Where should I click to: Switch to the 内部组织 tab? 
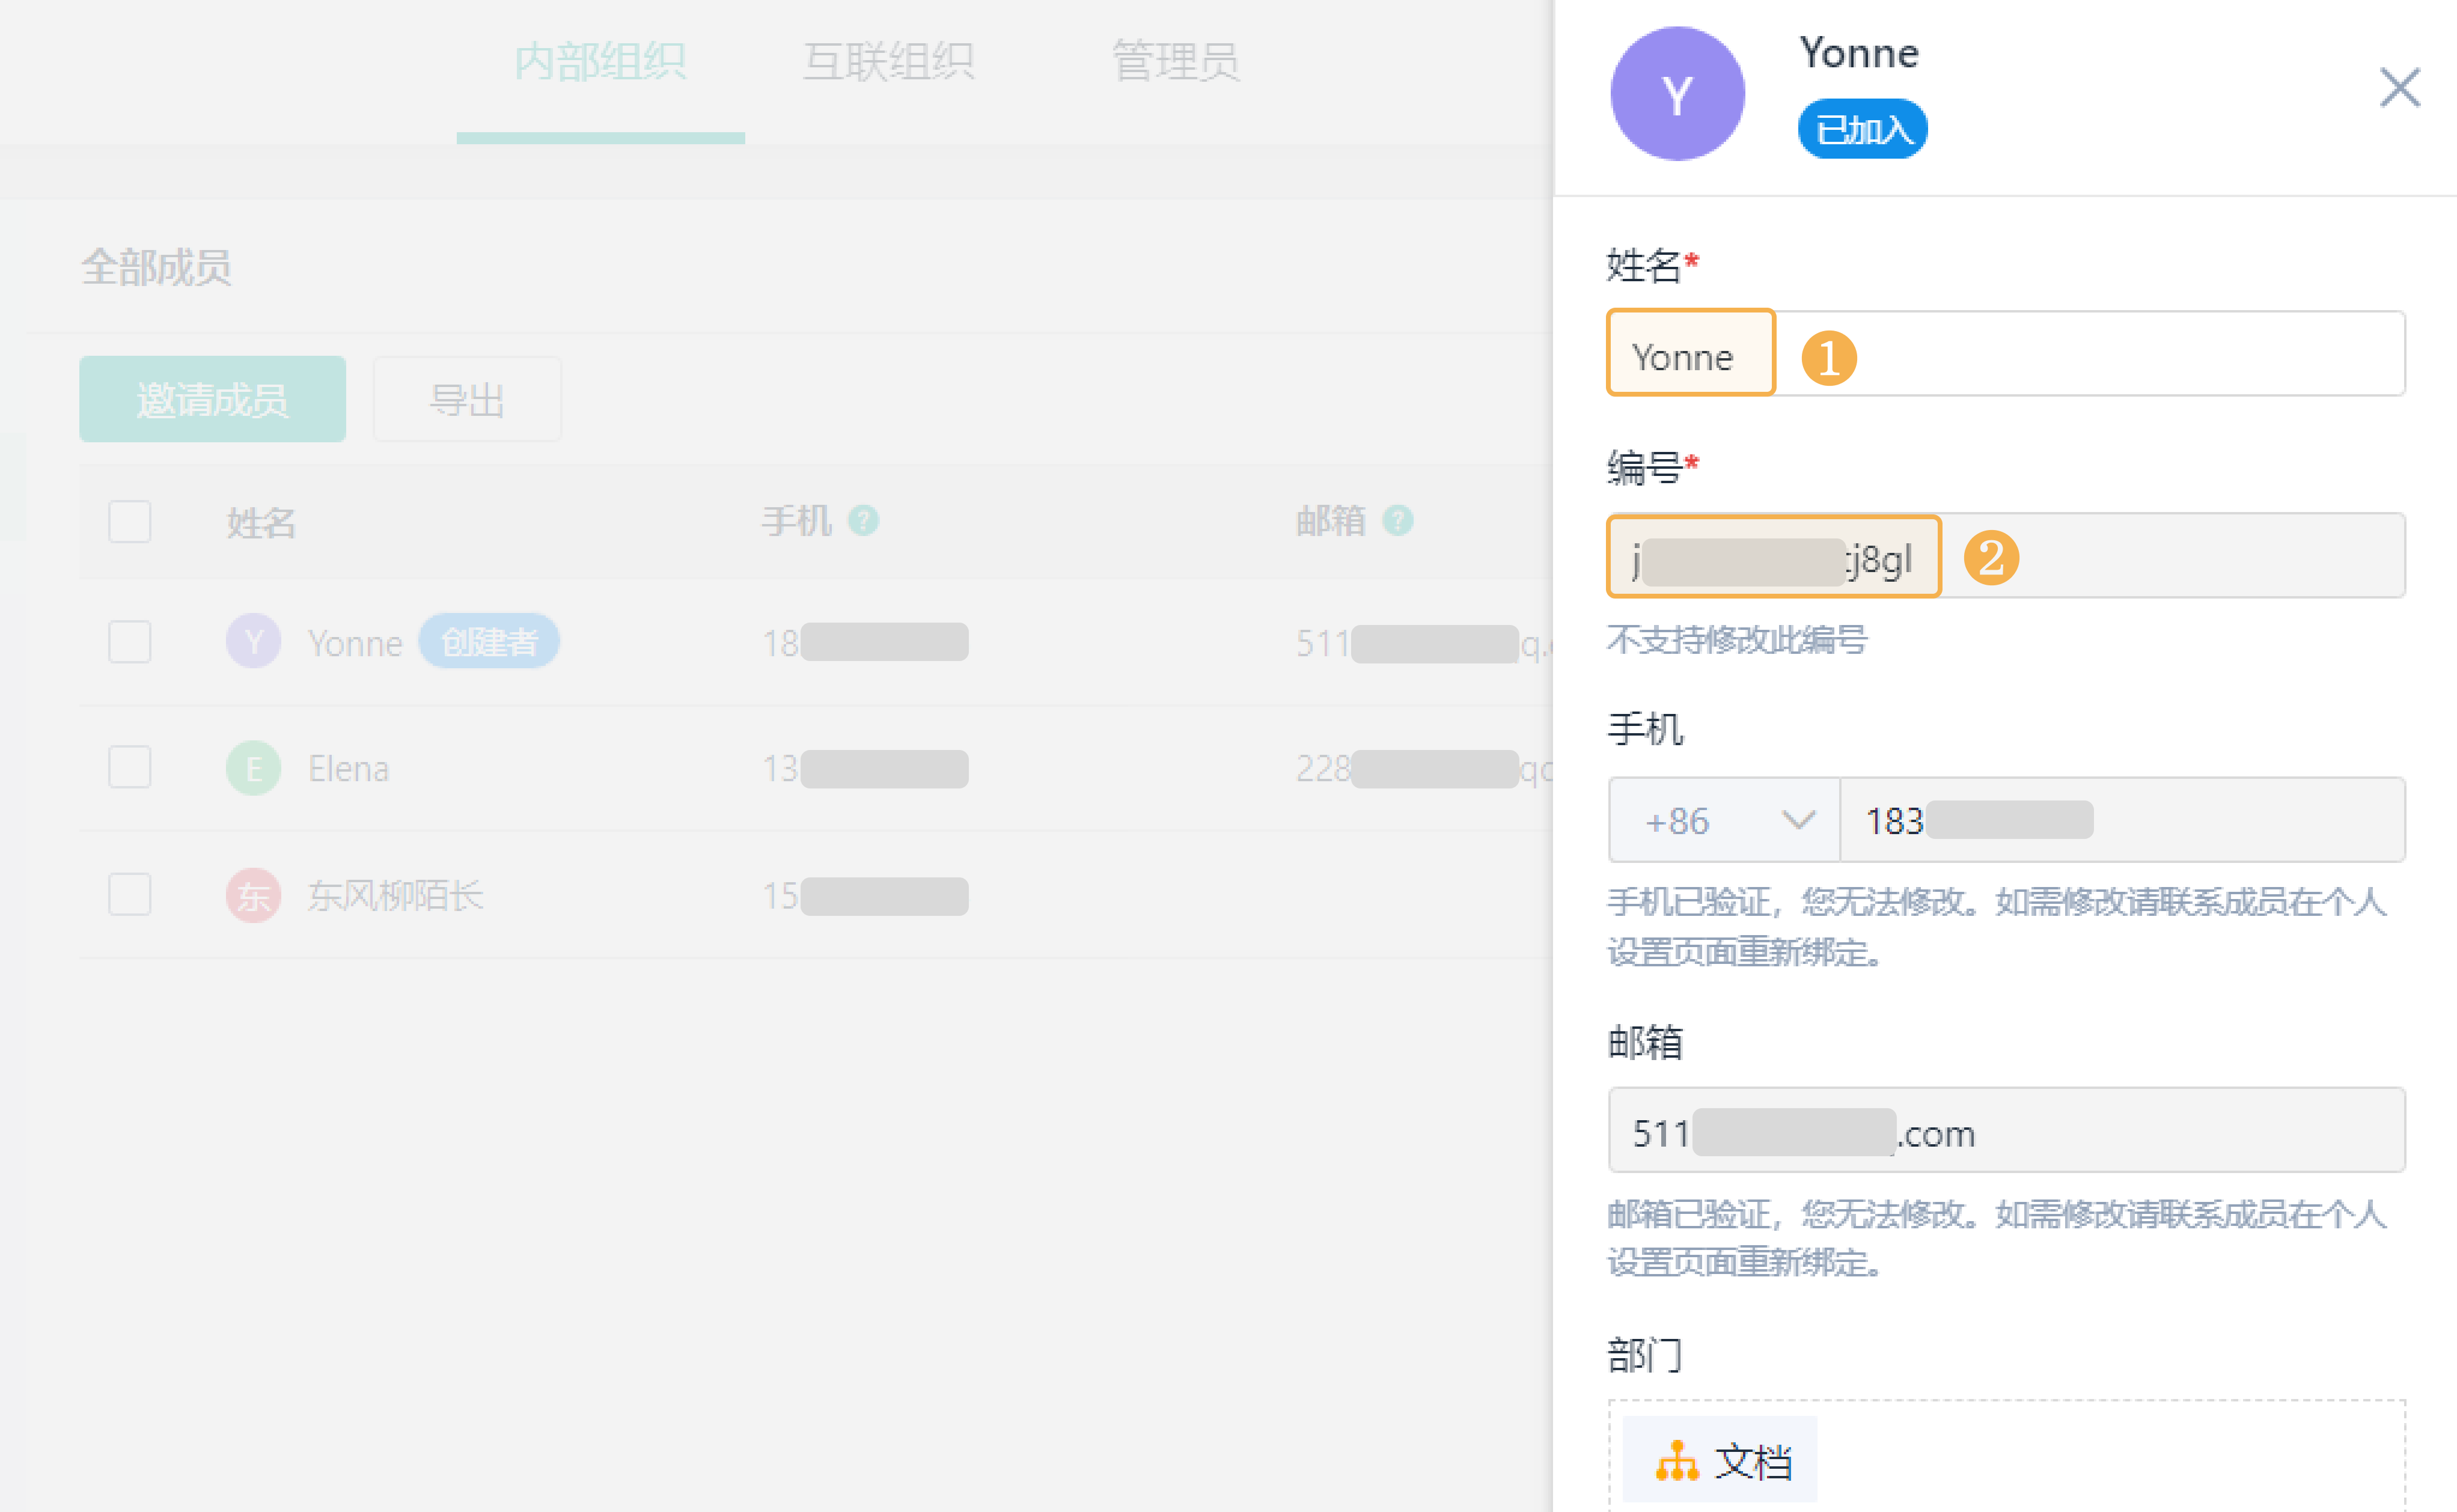coord(600,62)
